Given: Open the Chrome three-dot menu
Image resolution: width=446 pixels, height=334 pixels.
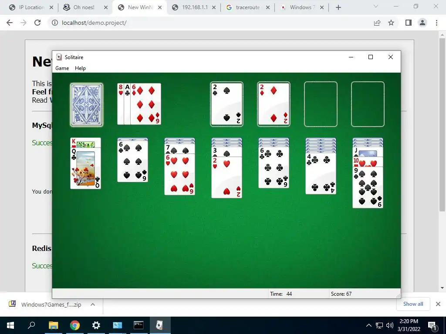Looking at the screenshot, I should point(436,23).
